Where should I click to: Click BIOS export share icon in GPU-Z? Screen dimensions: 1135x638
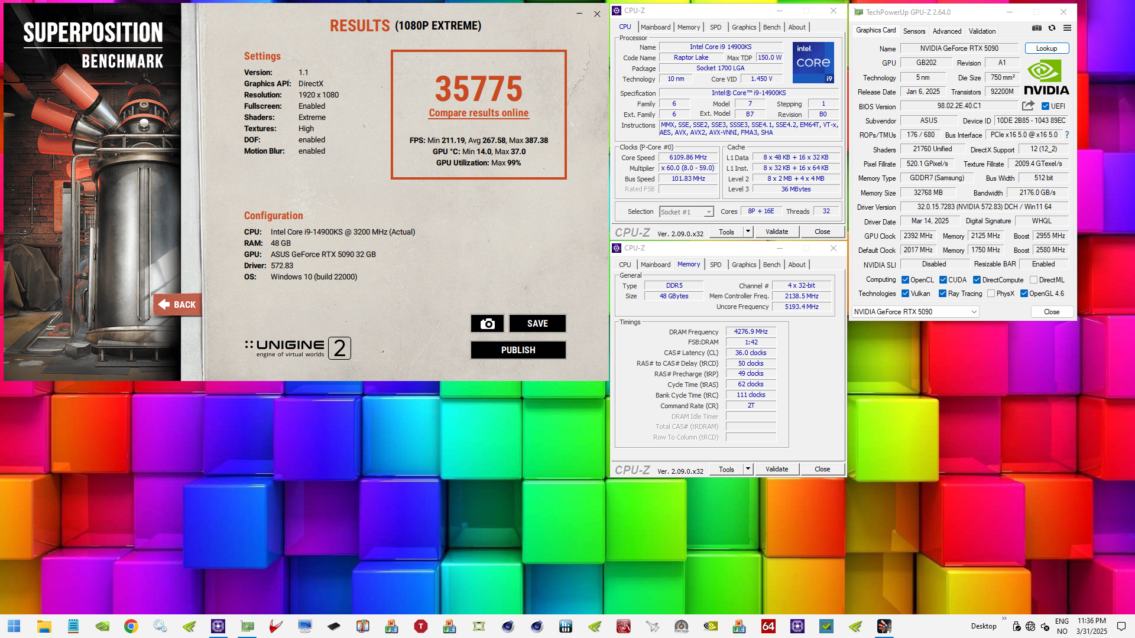(1028, 106)
